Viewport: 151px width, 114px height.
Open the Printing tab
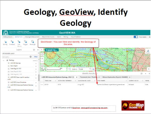(x=66, y=37)
